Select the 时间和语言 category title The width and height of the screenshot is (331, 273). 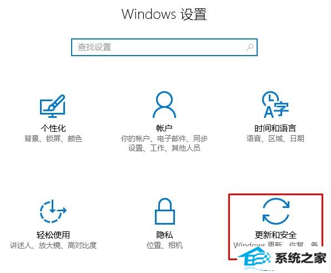click(x=275, y=128)
